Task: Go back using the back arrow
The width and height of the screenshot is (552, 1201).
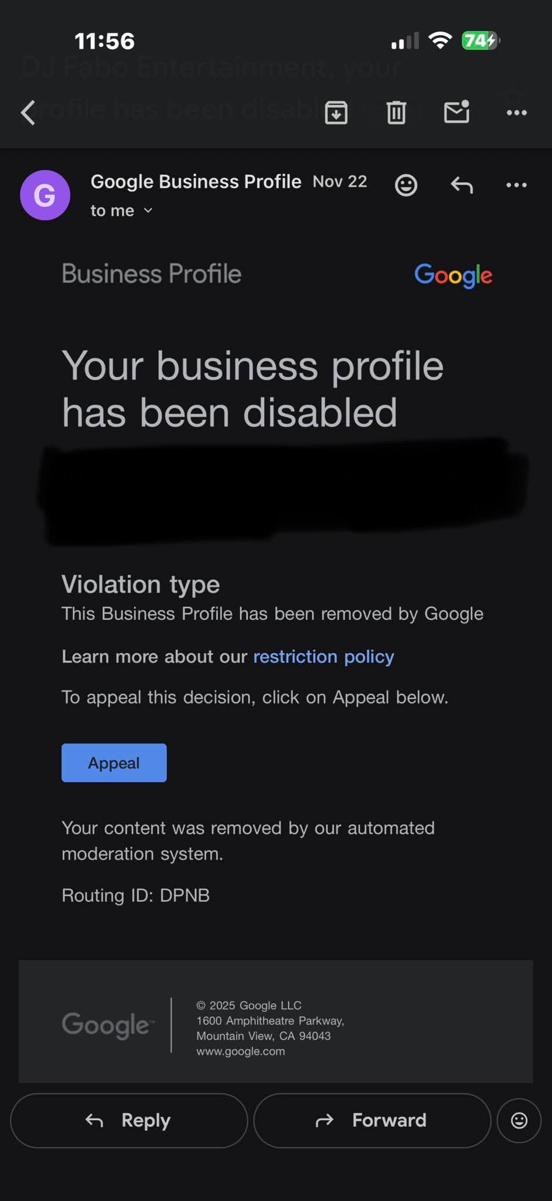Action: coord(28,112)
